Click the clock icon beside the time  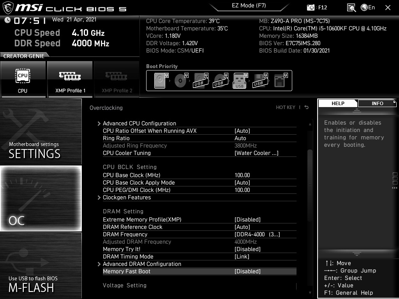7,20
